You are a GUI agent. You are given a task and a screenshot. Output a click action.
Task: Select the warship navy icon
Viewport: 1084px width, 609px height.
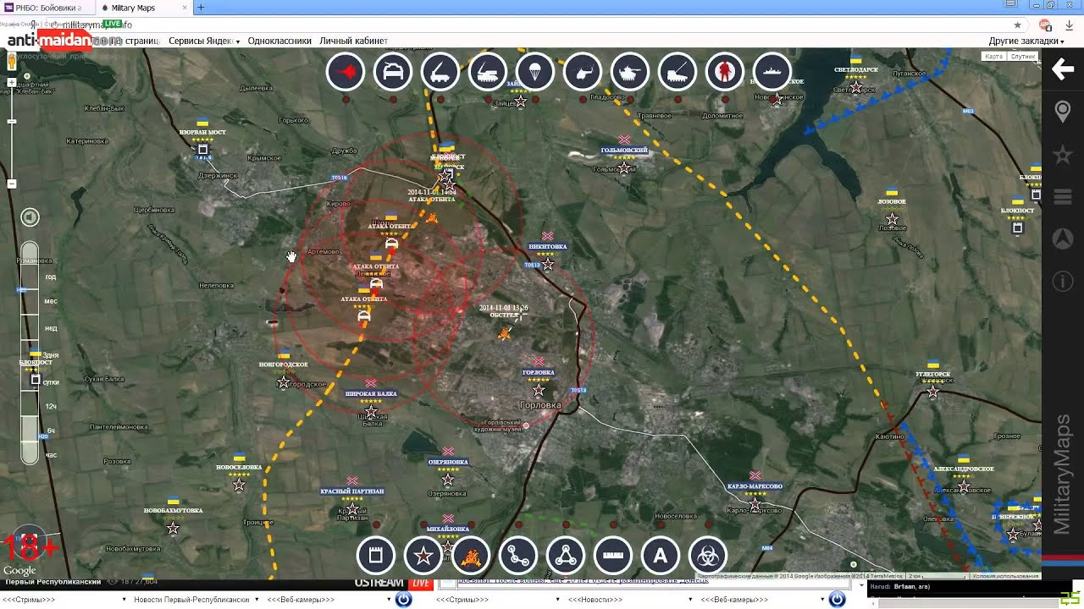tap(771, 73)
